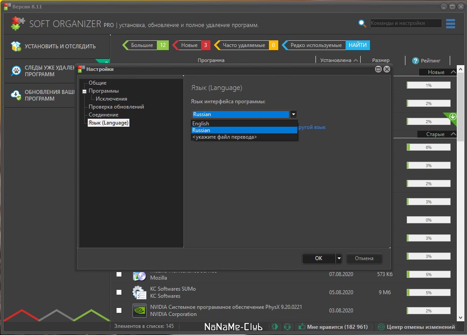Click the Install and Track box icon
Viewport: 467px width, 335px height.
(x=16, y=47)
